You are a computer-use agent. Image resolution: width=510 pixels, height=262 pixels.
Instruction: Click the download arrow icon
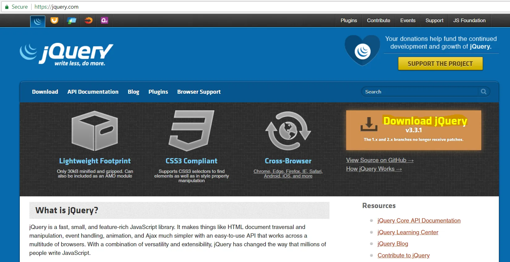(369, 124)
